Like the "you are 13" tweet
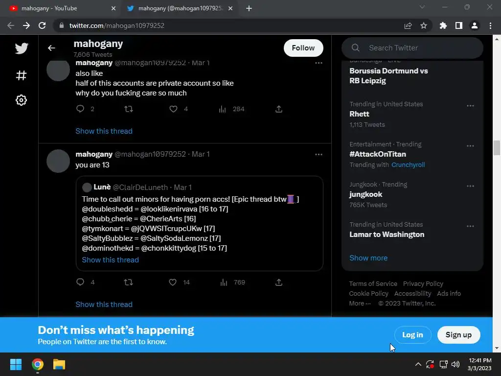The image size is (501, 376). tap(173, 282)
